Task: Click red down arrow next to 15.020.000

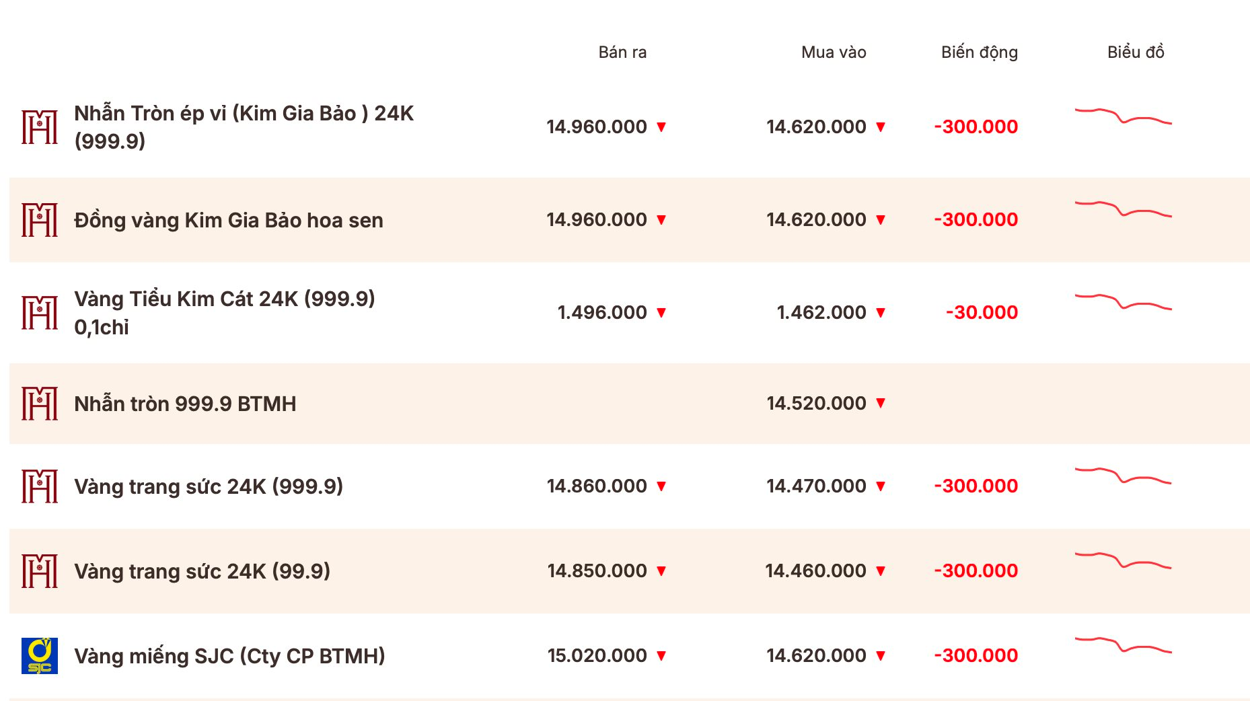Action: [x=661, y=656]
